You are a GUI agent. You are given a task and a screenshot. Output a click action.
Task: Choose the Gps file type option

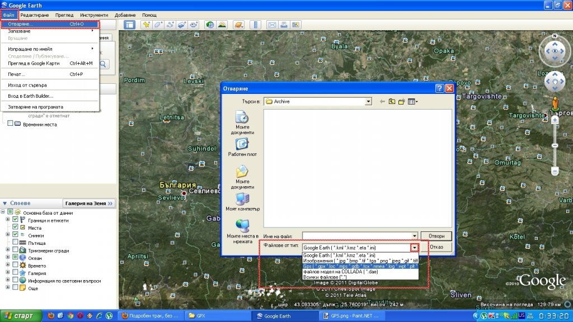pos(360,267)
